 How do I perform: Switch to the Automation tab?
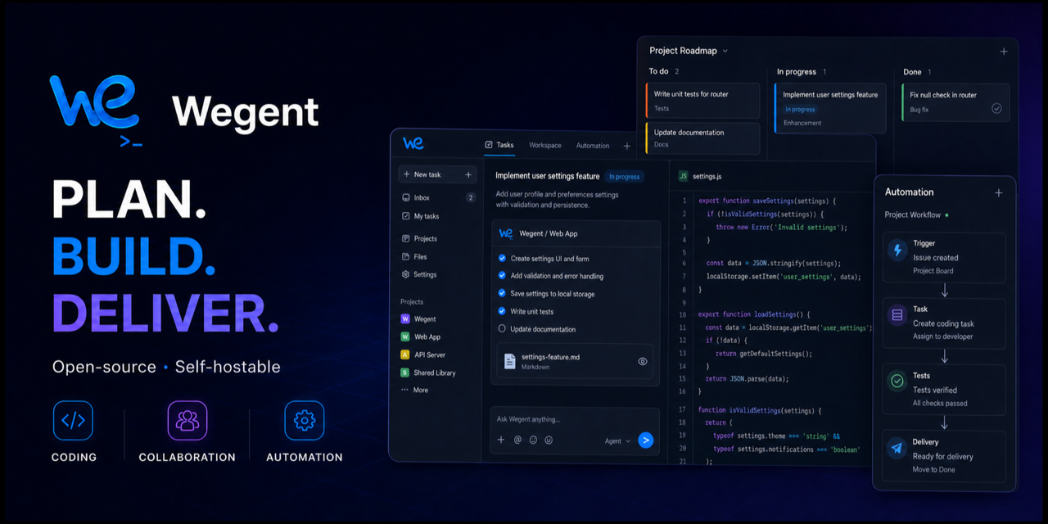coord(593,146)
